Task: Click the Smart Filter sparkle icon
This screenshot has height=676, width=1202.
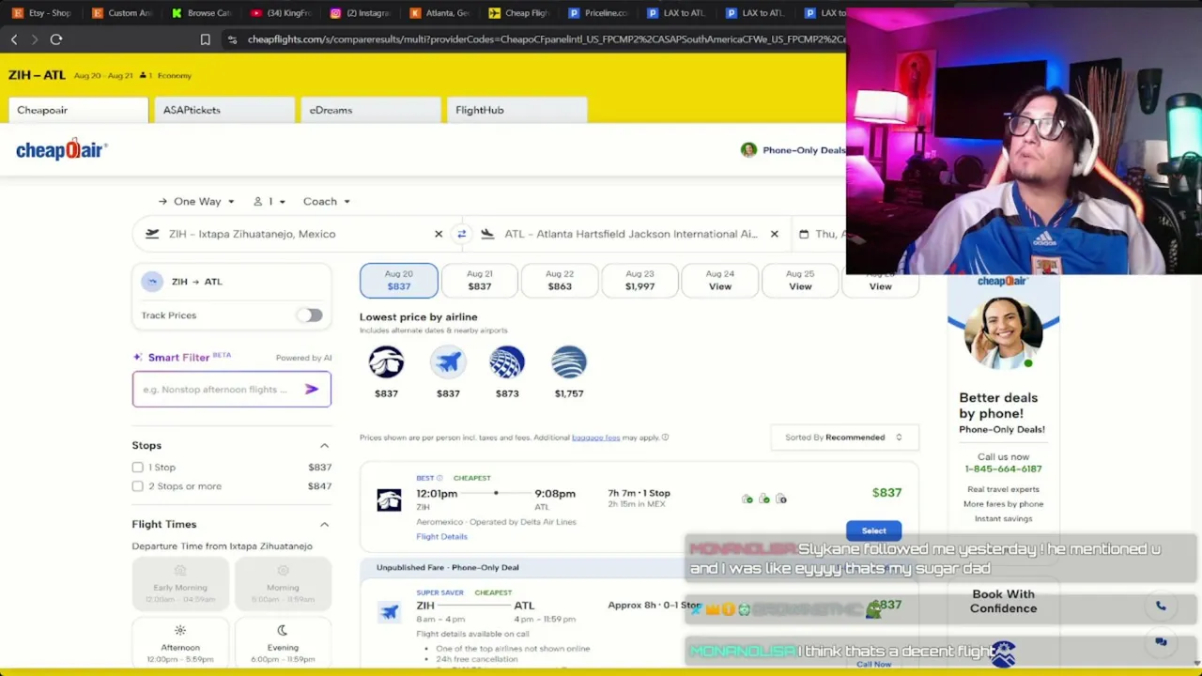Action: click(138, 357)
